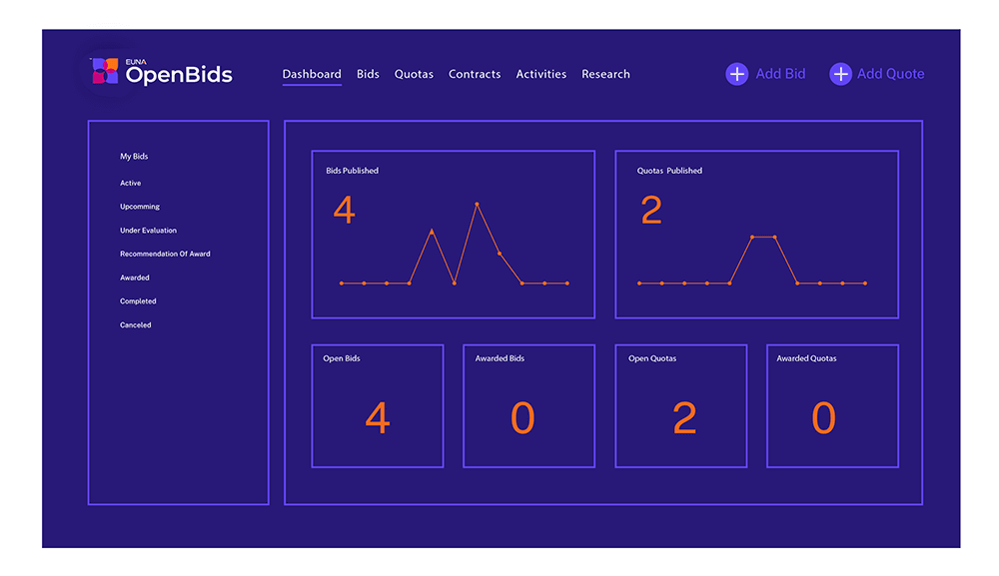Image resolution: width=999 pixels, height=576 pixels.
Task: Switch to the Research section
Action: [x=605, y=73]
